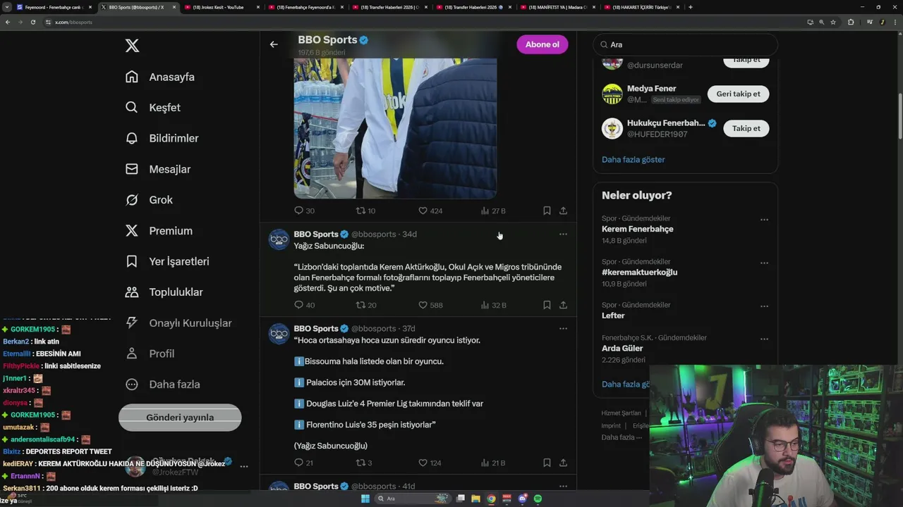Viewport: 903px width, 507px height.
Task: Open Topluluklar communities
Action: coord(164,292)
